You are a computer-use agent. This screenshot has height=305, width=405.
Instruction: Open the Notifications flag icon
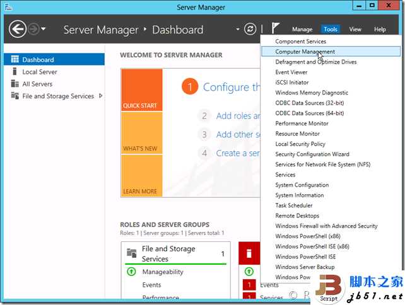[275, 28]
